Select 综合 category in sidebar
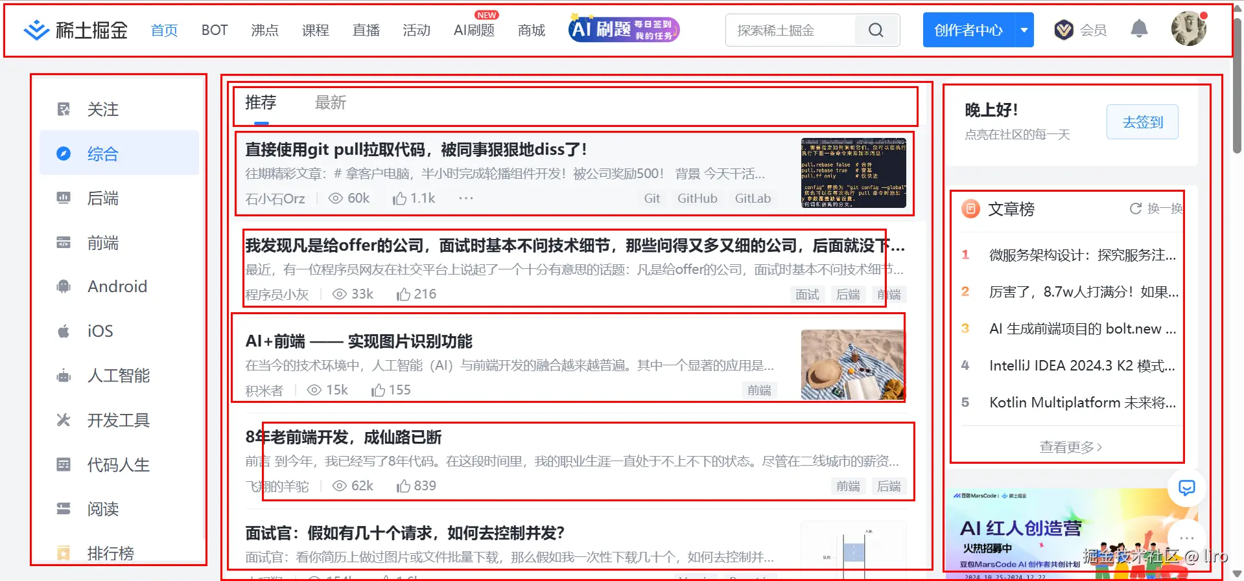The height and width of the screenshot is (581, 1244). click(119, 154)
